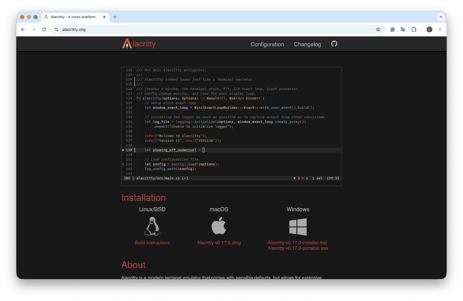The width and height of the screenshot is (463, 301).
Task: Click the Grammarly extension icon
Action: (393, 29)
